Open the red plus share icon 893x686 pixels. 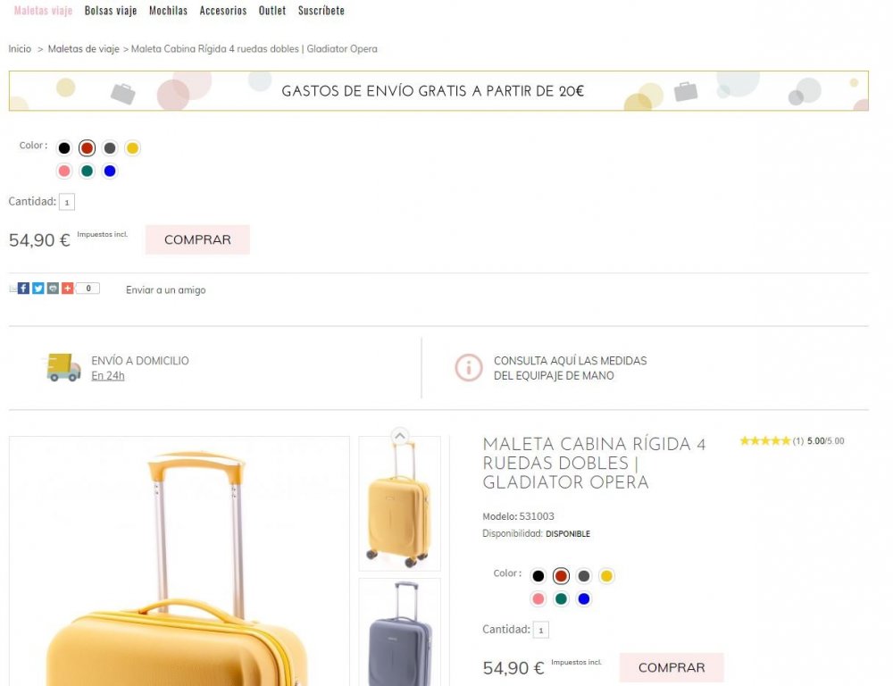point(67,289)
